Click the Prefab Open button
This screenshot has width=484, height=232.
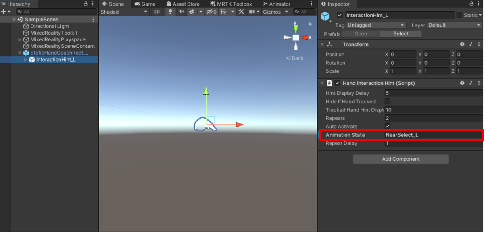click(361, 34)
